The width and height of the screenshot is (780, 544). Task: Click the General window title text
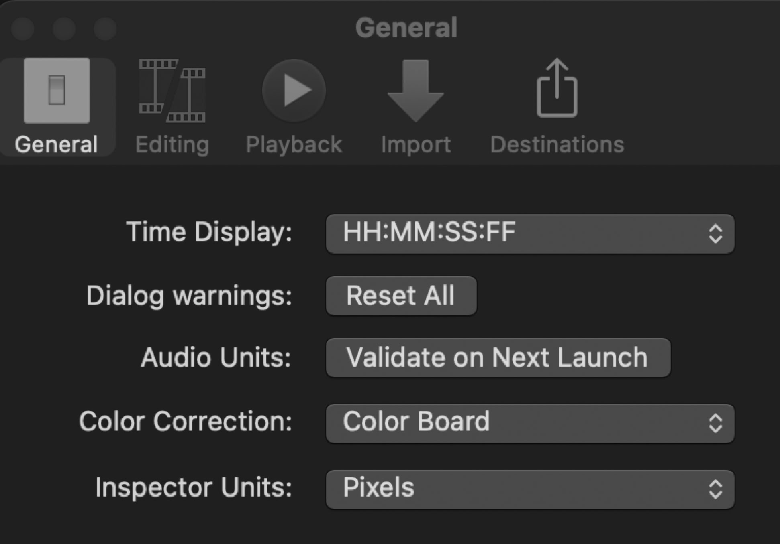pyautogui.click(x=406, y=28)
